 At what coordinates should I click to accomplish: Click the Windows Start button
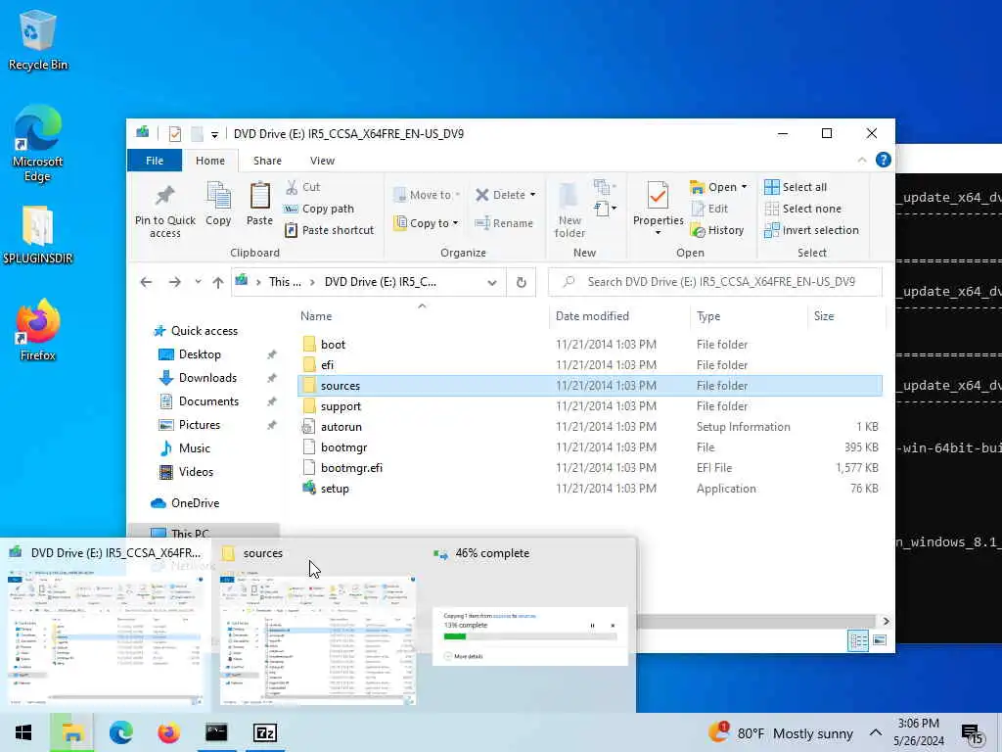pos(23,732)
